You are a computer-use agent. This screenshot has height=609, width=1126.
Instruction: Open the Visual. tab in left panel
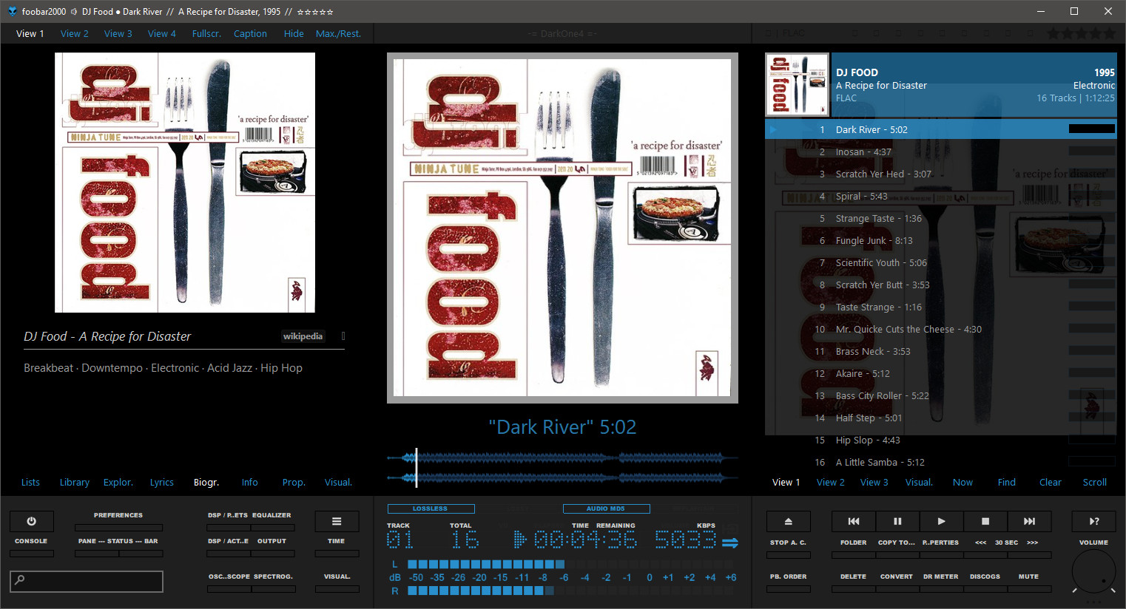click(x=338, y=482)
